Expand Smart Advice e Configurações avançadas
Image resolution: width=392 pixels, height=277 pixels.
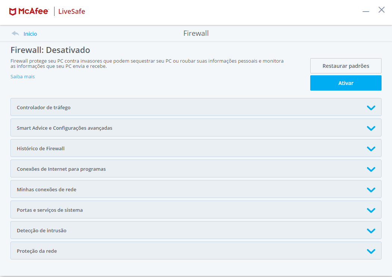pyautogui.click(x=196, y=128)
